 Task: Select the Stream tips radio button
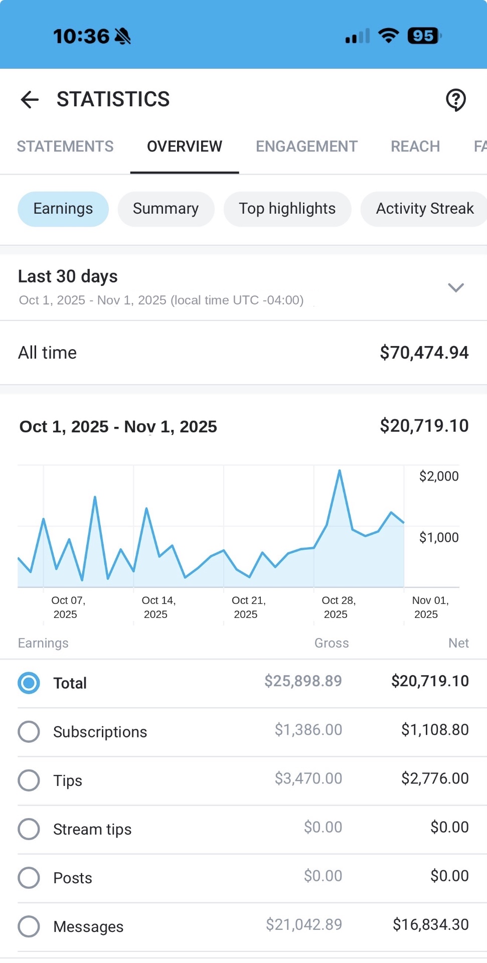click(x=29, y=829)
